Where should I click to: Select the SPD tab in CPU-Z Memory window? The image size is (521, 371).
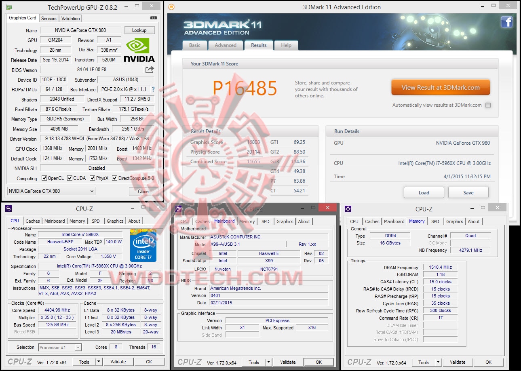coord(435,221)
